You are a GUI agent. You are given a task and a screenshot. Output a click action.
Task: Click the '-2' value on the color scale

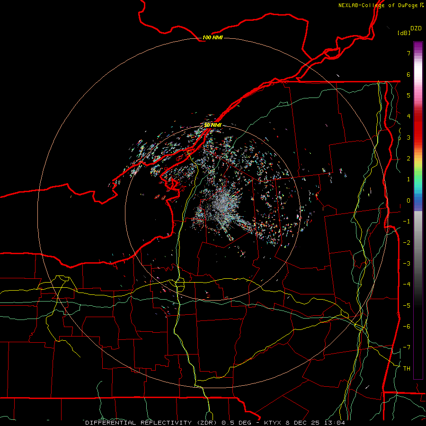click(x=407, y=243)
